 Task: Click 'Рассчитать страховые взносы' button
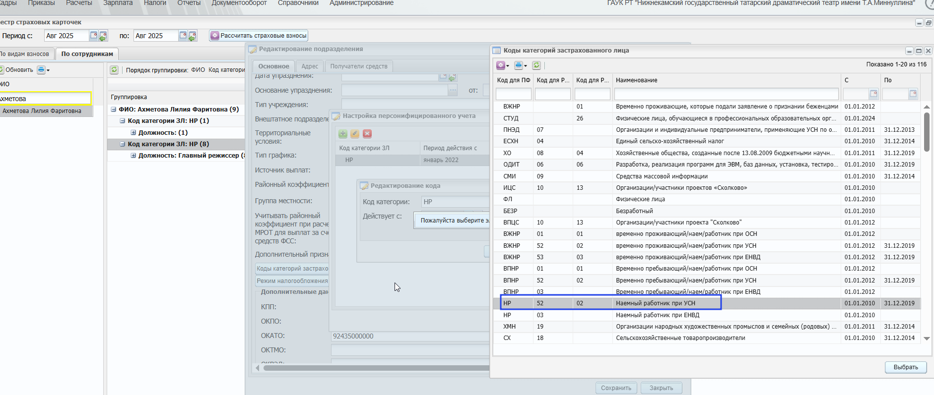coord(259,36)
